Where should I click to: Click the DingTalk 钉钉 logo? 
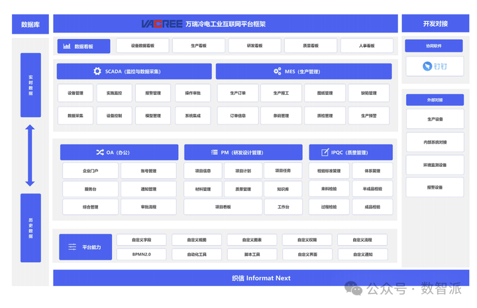point(435,66)
